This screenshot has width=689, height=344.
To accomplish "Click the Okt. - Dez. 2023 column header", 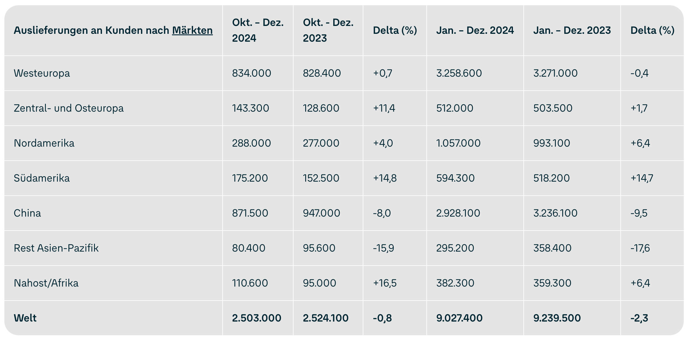I will tap(328, 30).
